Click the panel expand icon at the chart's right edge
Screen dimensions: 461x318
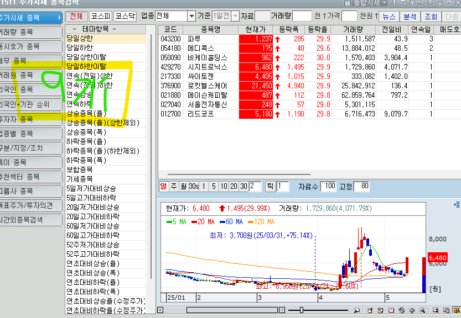click(x=457, y=204)
